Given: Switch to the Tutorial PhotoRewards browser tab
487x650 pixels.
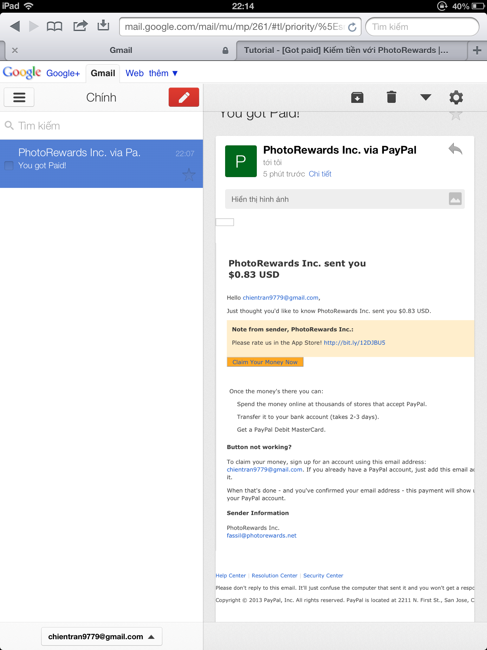Looking at the screenshot, I should pos(352,50).
